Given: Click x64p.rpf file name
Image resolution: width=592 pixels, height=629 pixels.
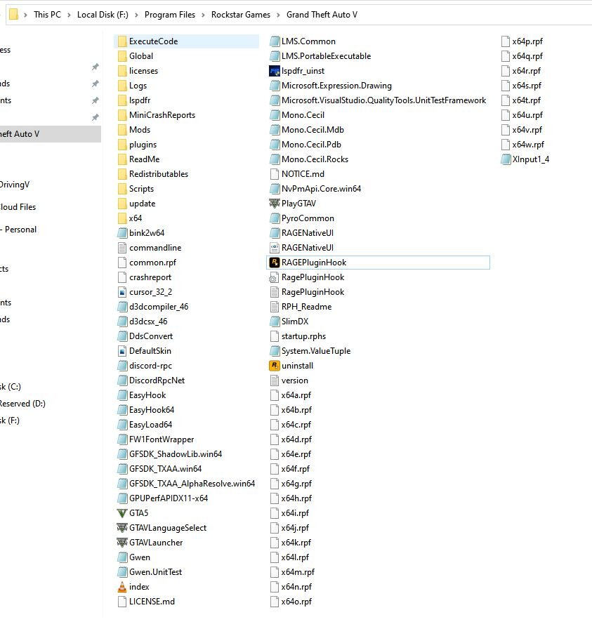Looking at the screenshot, I should (x=527, y=41).
